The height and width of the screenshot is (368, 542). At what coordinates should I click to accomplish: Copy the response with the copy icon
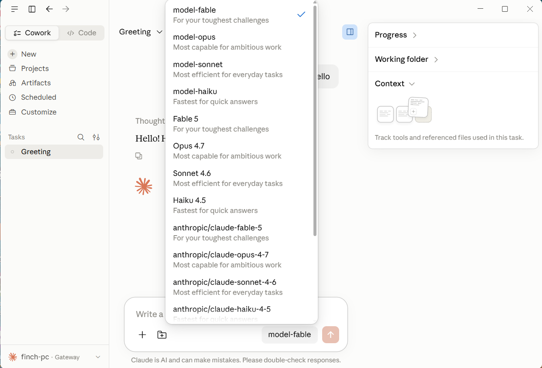pos(139,156)
